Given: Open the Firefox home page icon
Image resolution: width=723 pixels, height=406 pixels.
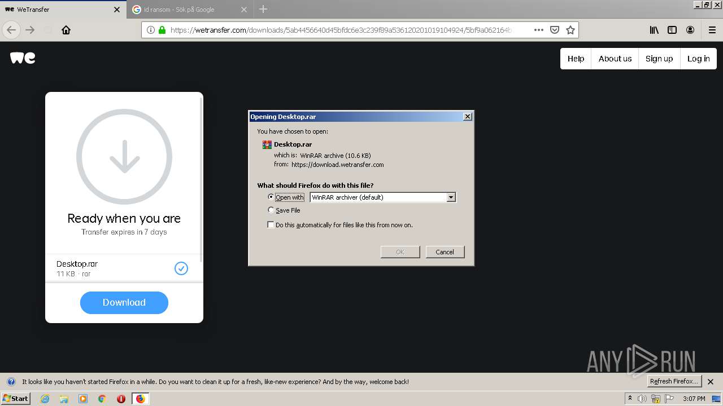Looking at the screenshot, I should [x=66, y=30].
